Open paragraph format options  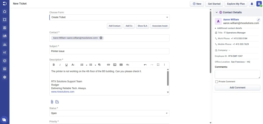99,65
